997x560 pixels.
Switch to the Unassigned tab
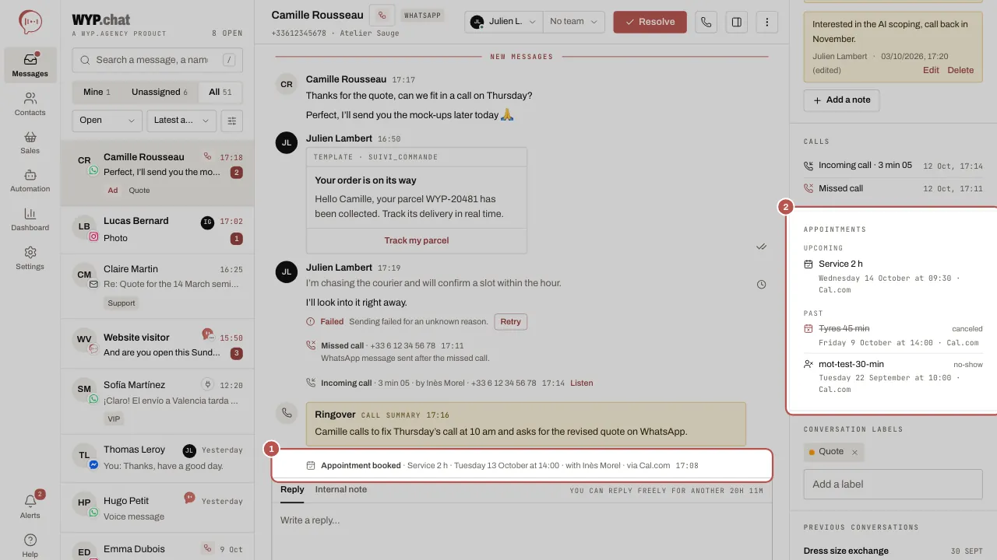[x=159, y=92]
